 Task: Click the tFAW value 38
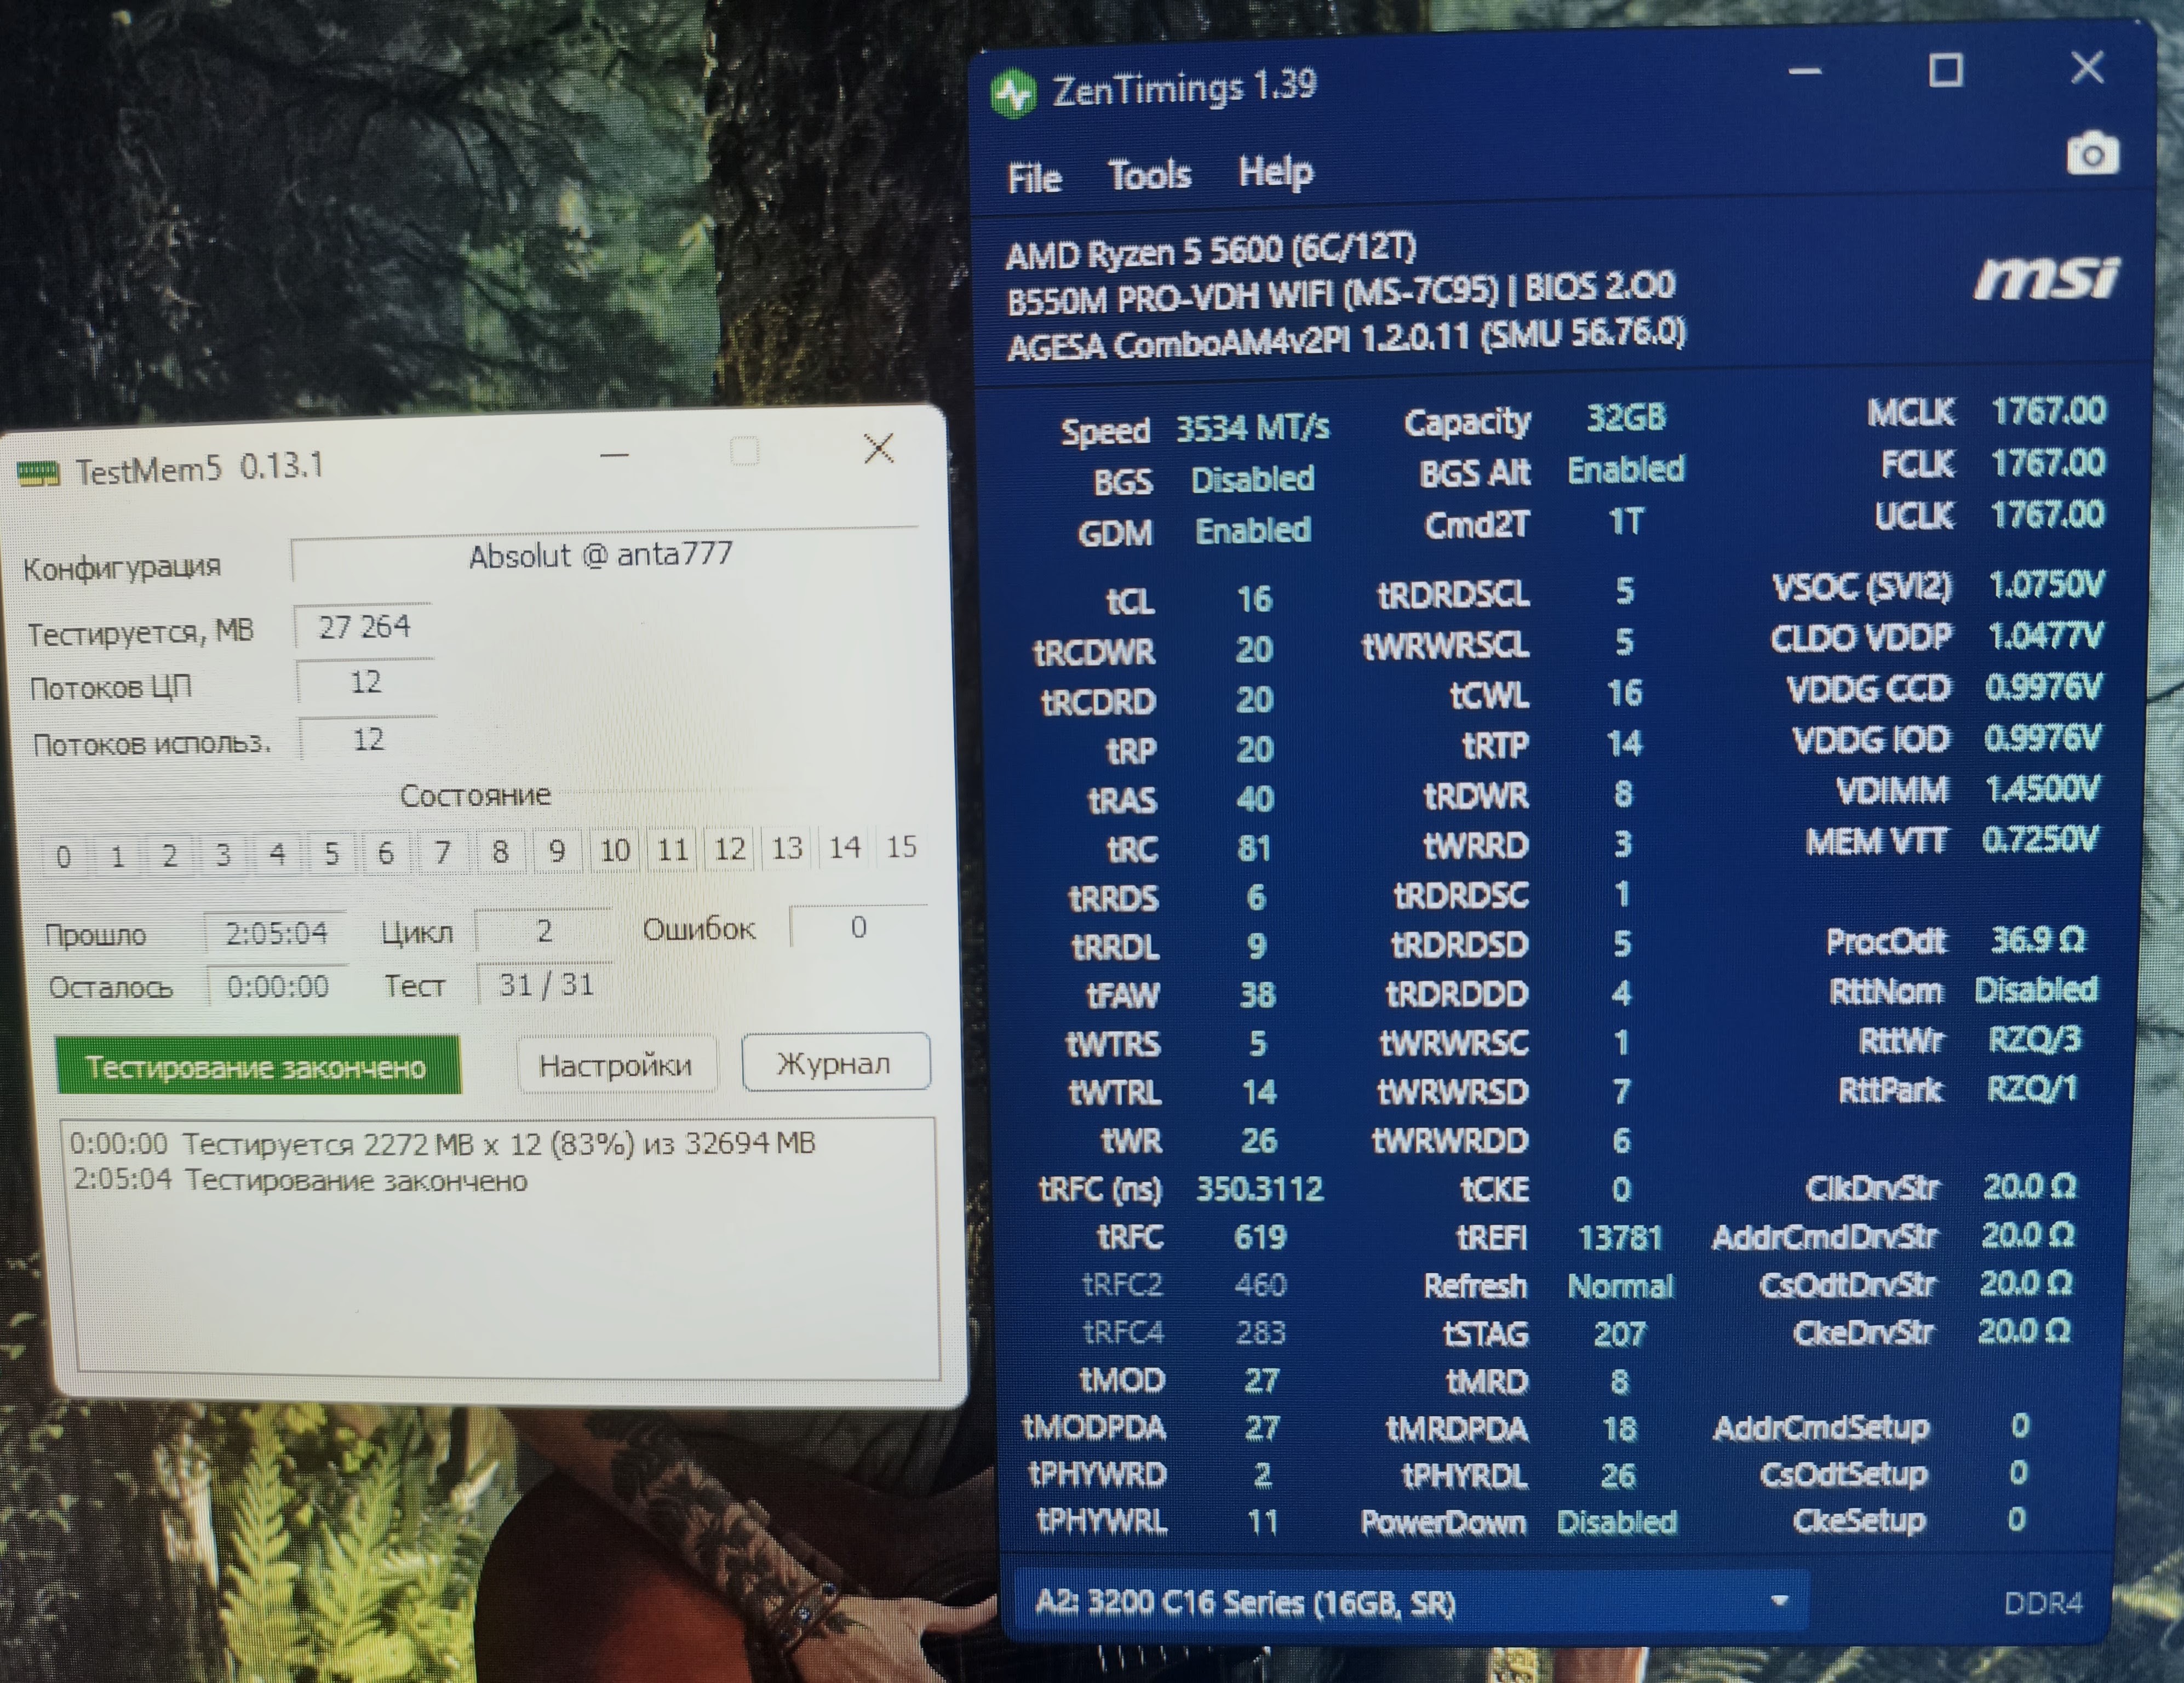[x=1257, y=995]
